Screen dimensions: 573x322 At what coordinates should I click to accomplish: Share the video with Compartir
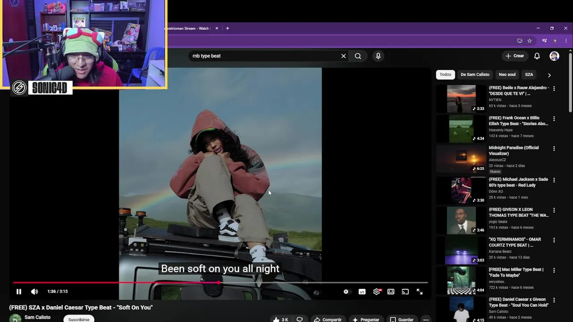(328, 319)
